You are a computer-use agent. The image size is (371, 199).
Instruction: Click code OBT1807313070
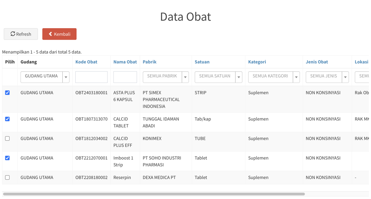click(x=91, y=119)
